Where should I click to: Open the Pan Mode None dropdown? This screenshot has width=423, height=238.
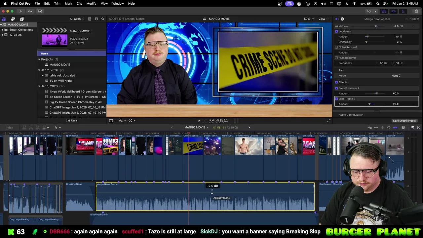pyautogui.click(x=396, y=76)
